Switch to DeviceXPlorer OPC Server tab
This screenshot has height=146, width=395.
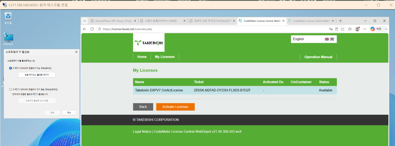coord(113,21)
